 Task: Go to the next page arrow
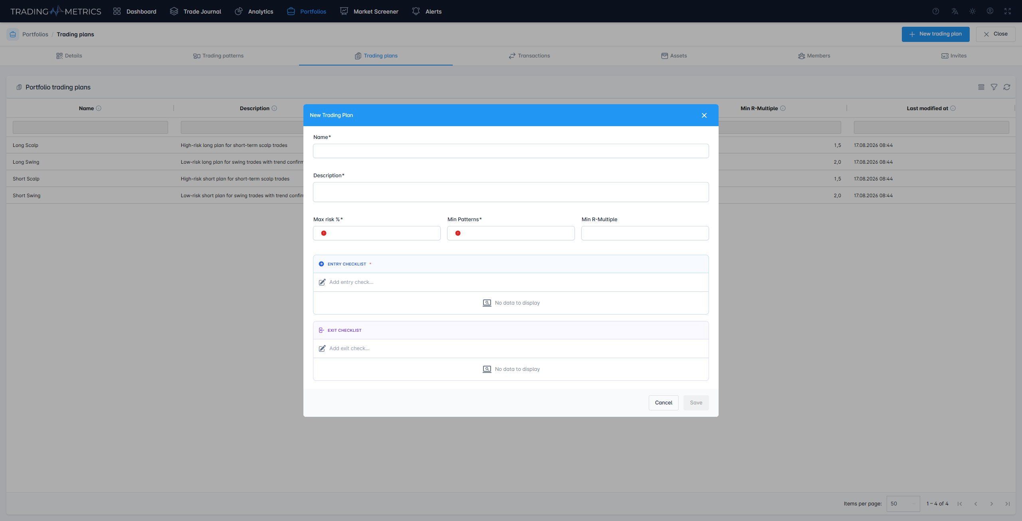(x=992, y=504)
